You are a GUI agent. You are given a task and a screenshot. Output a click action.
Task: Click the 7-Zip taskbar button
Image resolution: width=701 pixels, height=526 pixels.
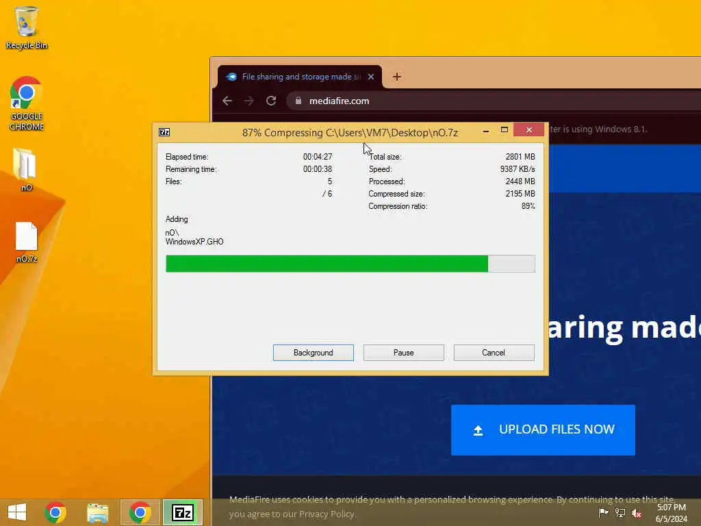tap(182, 512)
